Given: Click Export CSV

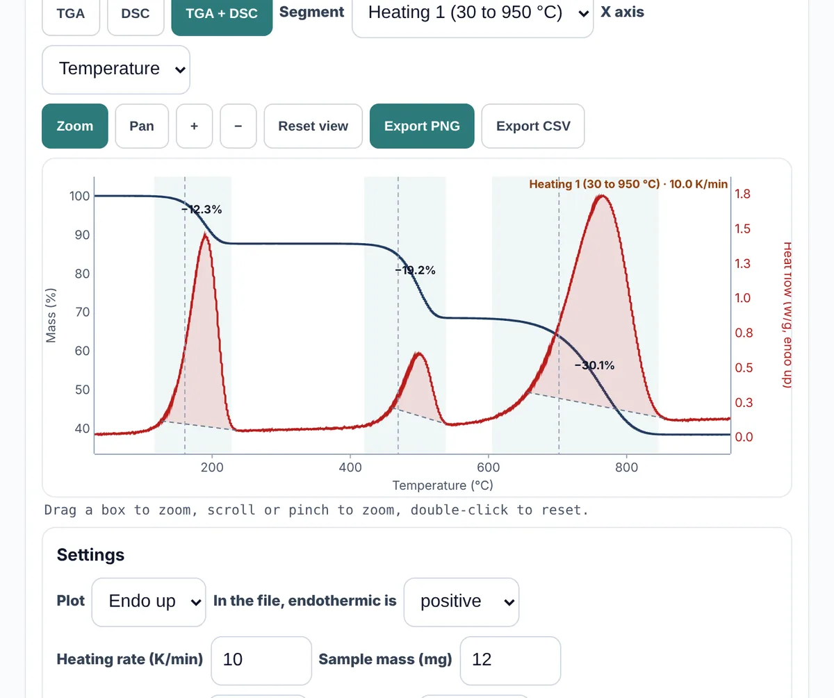Looking at the screenshot, I should [533, 126].
